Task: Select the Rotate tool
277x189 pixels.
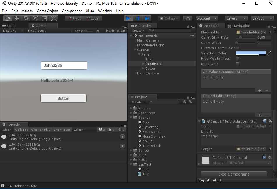Action: click(x=26, y=18)
